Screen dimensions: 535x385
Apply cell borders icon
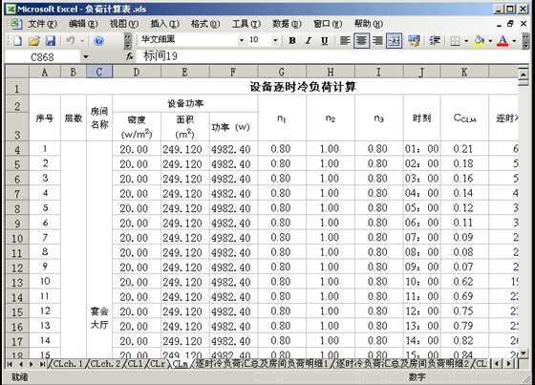455,41
